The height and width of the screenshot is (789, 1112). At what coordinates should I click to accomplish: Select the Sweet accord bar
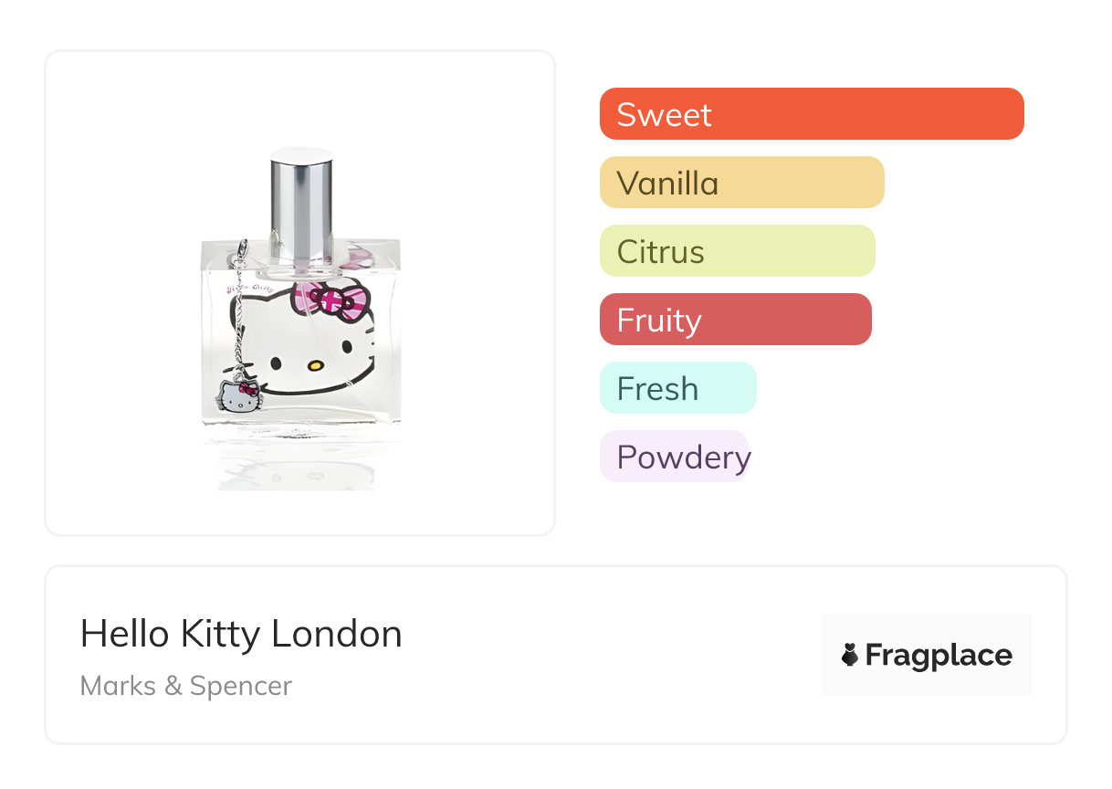click(811, 114)
